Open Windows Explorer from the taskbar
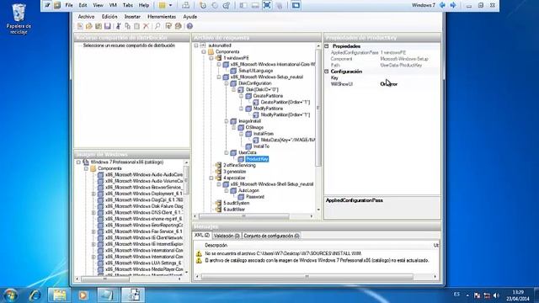 coord(59,295)
